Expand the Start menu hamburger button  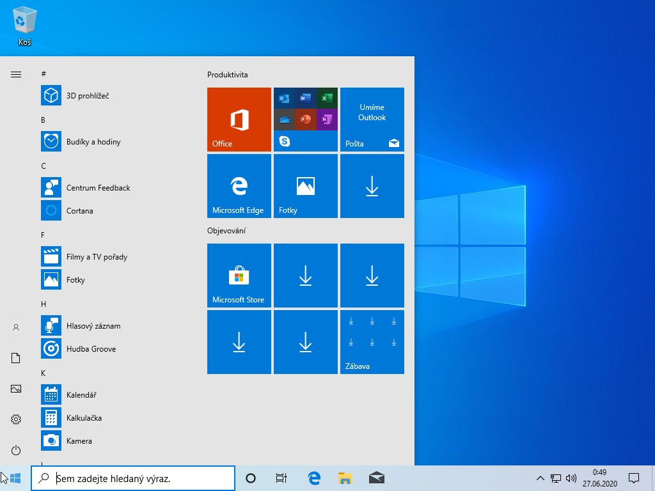coord(16,75)
